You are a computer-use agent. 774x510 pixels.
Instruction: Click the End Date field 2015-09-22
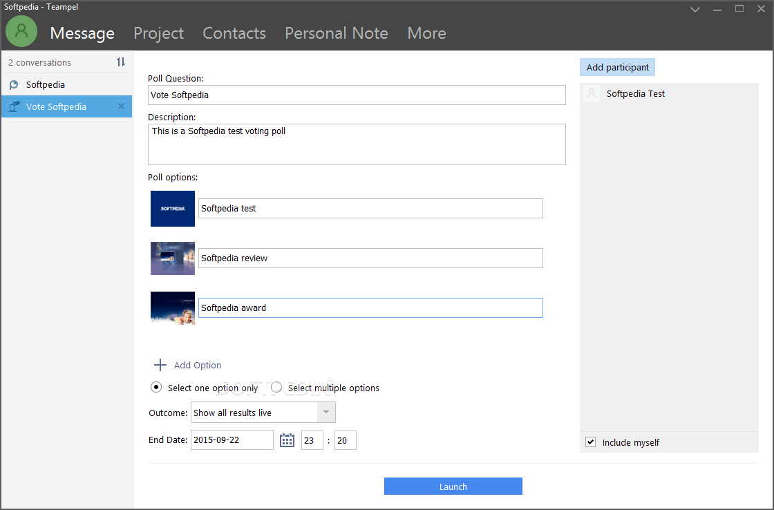coord(232,440)
